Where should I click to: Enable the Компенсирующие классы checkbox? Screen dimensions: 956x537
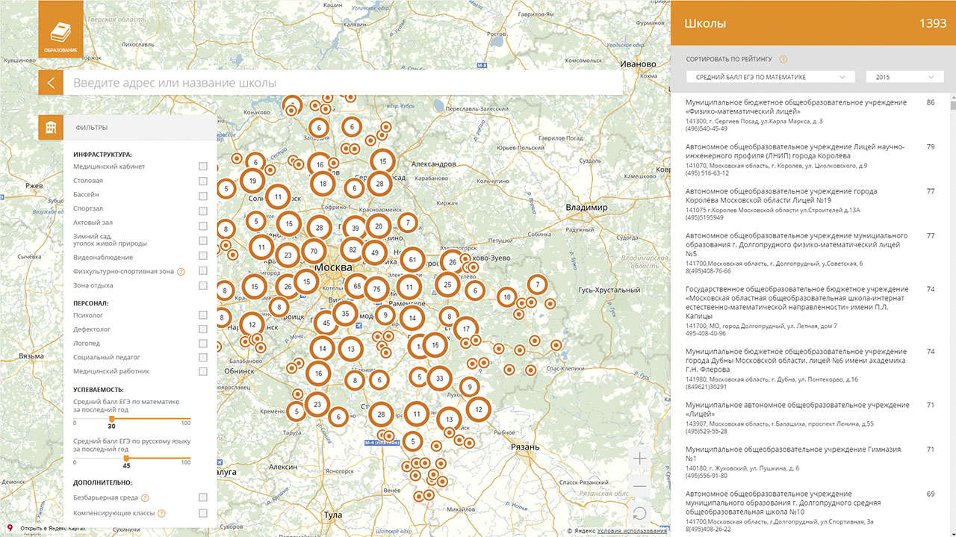pyautogui.click(x=203, y=514)
